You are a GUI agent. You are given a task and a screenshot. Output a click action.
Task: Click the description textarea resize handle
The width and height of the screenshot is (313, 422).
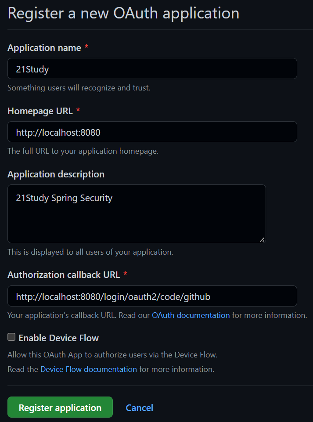point(263,240)
